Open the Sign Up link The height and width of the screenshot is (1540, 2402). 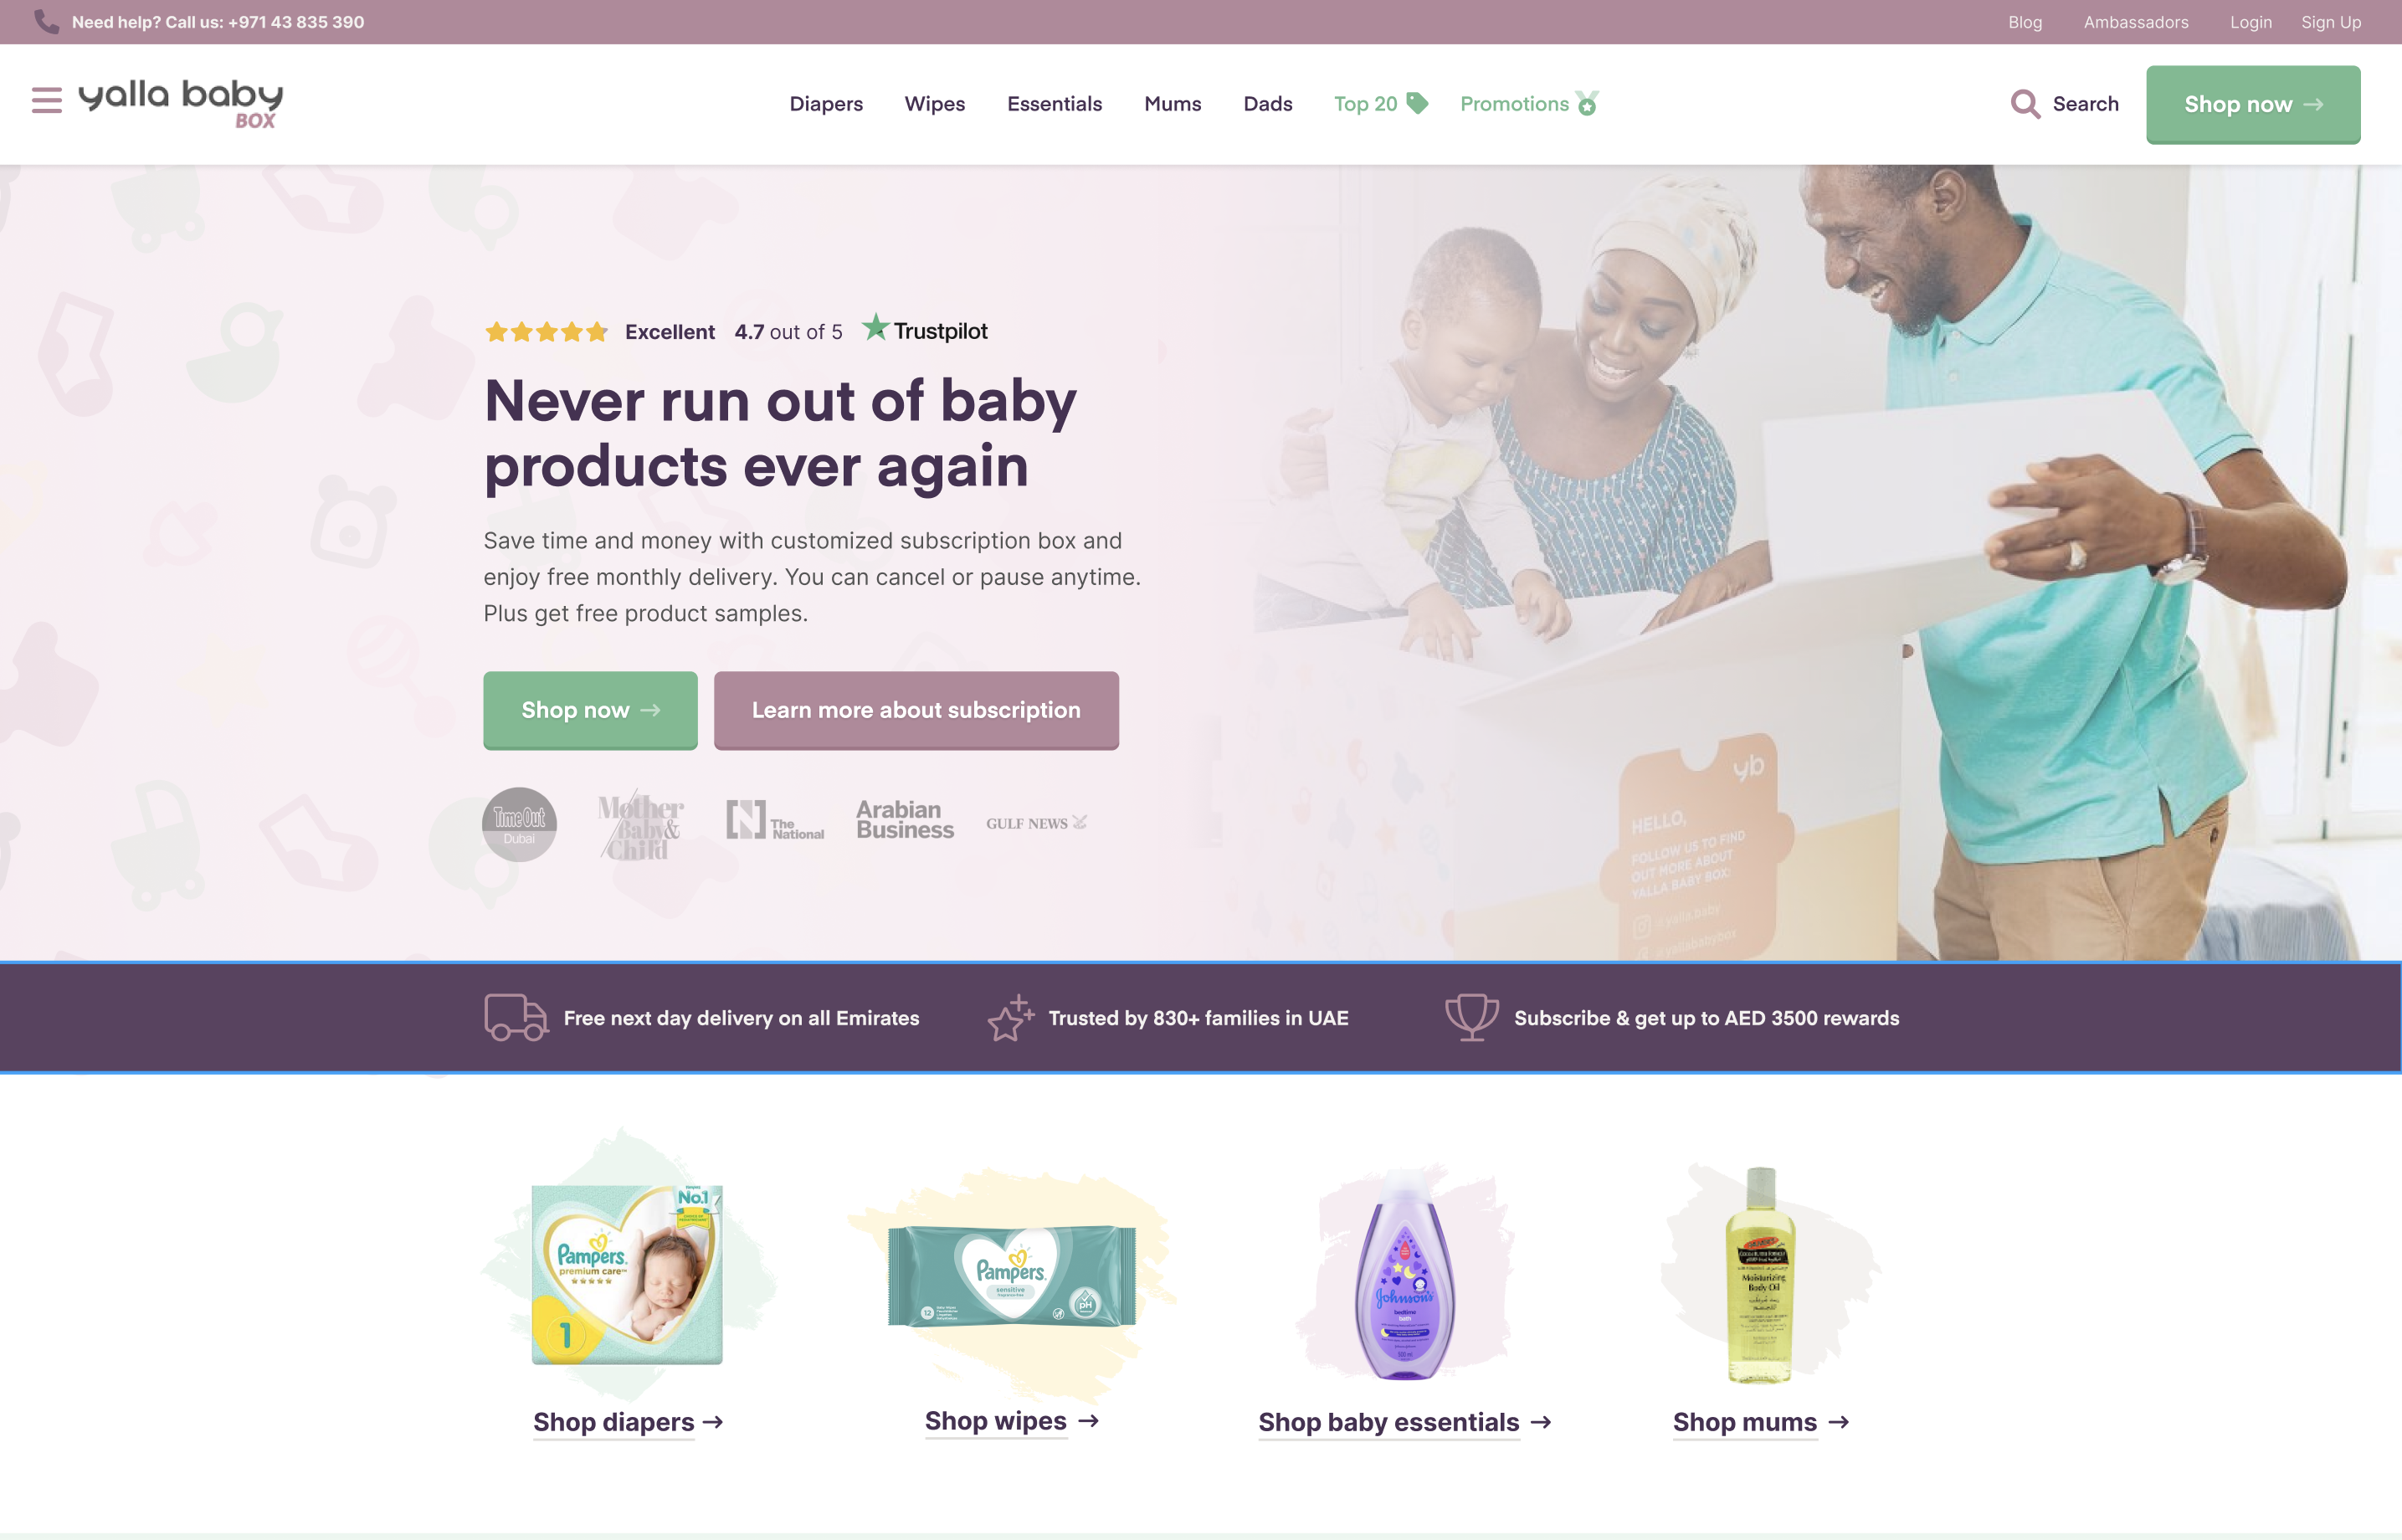pyautogui.click(x=2330, y=22)
